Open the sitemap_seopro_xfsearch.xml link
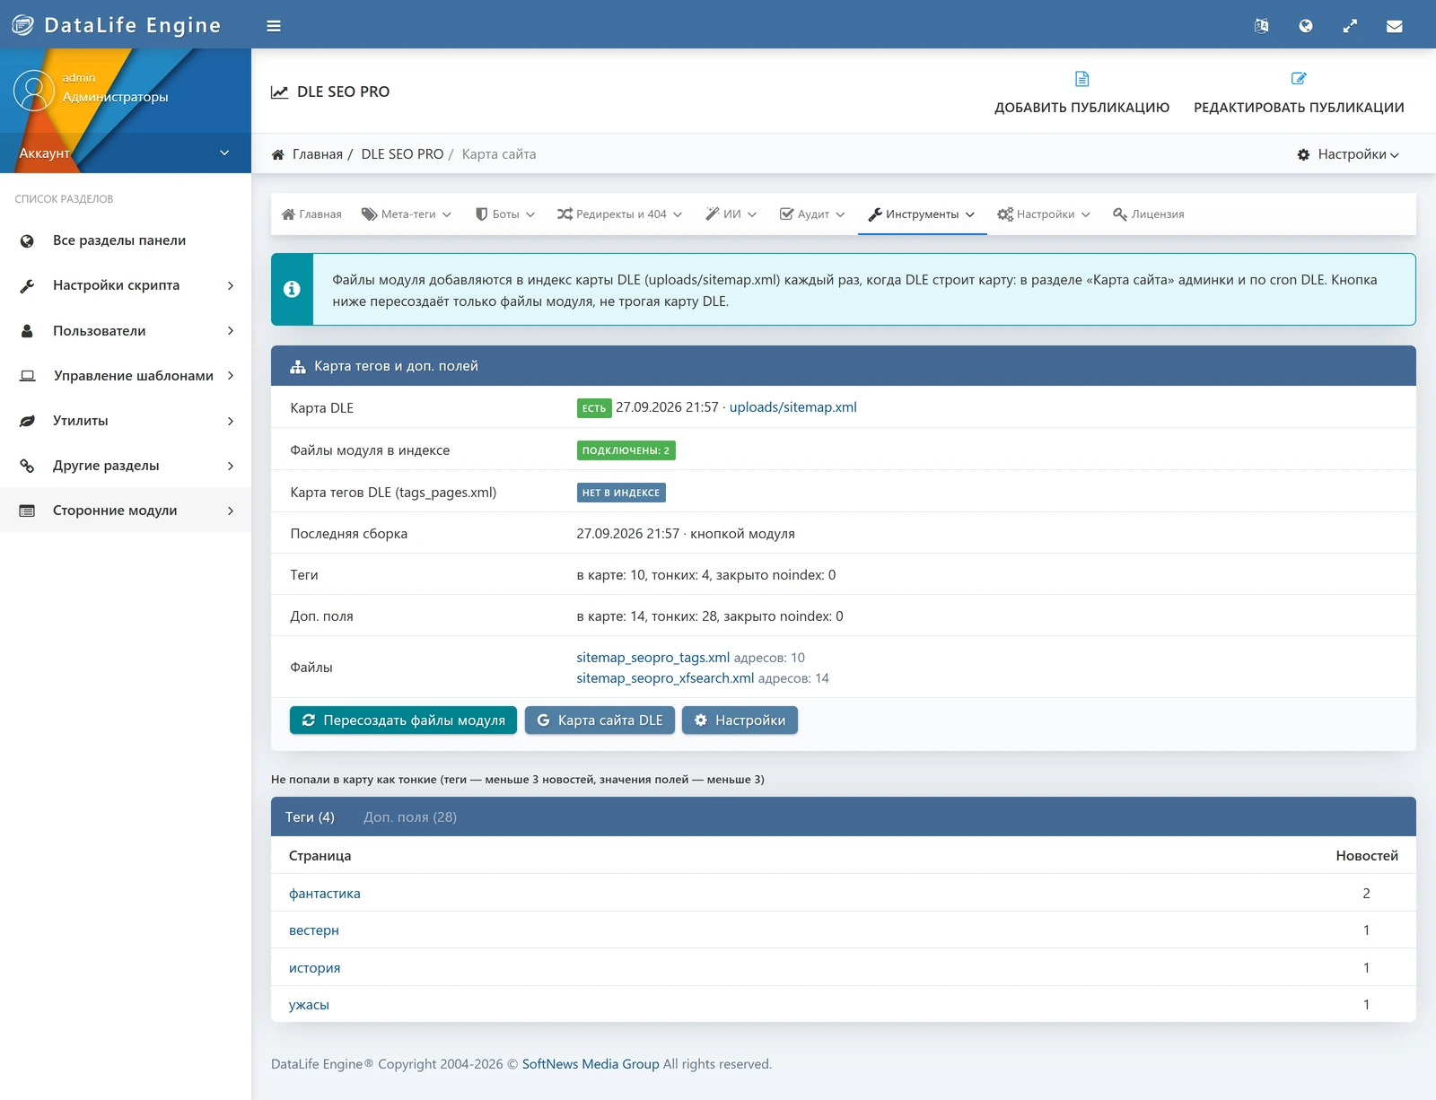Image resolution: width=1436 pixels, height=1100 pixels. (x=665, y=678)
